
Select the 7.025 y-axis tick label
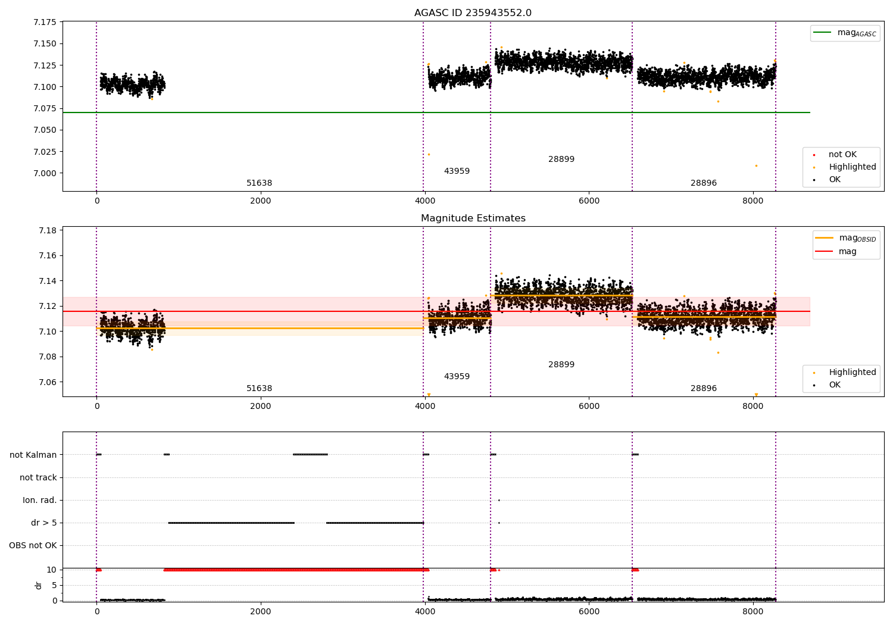45,152
